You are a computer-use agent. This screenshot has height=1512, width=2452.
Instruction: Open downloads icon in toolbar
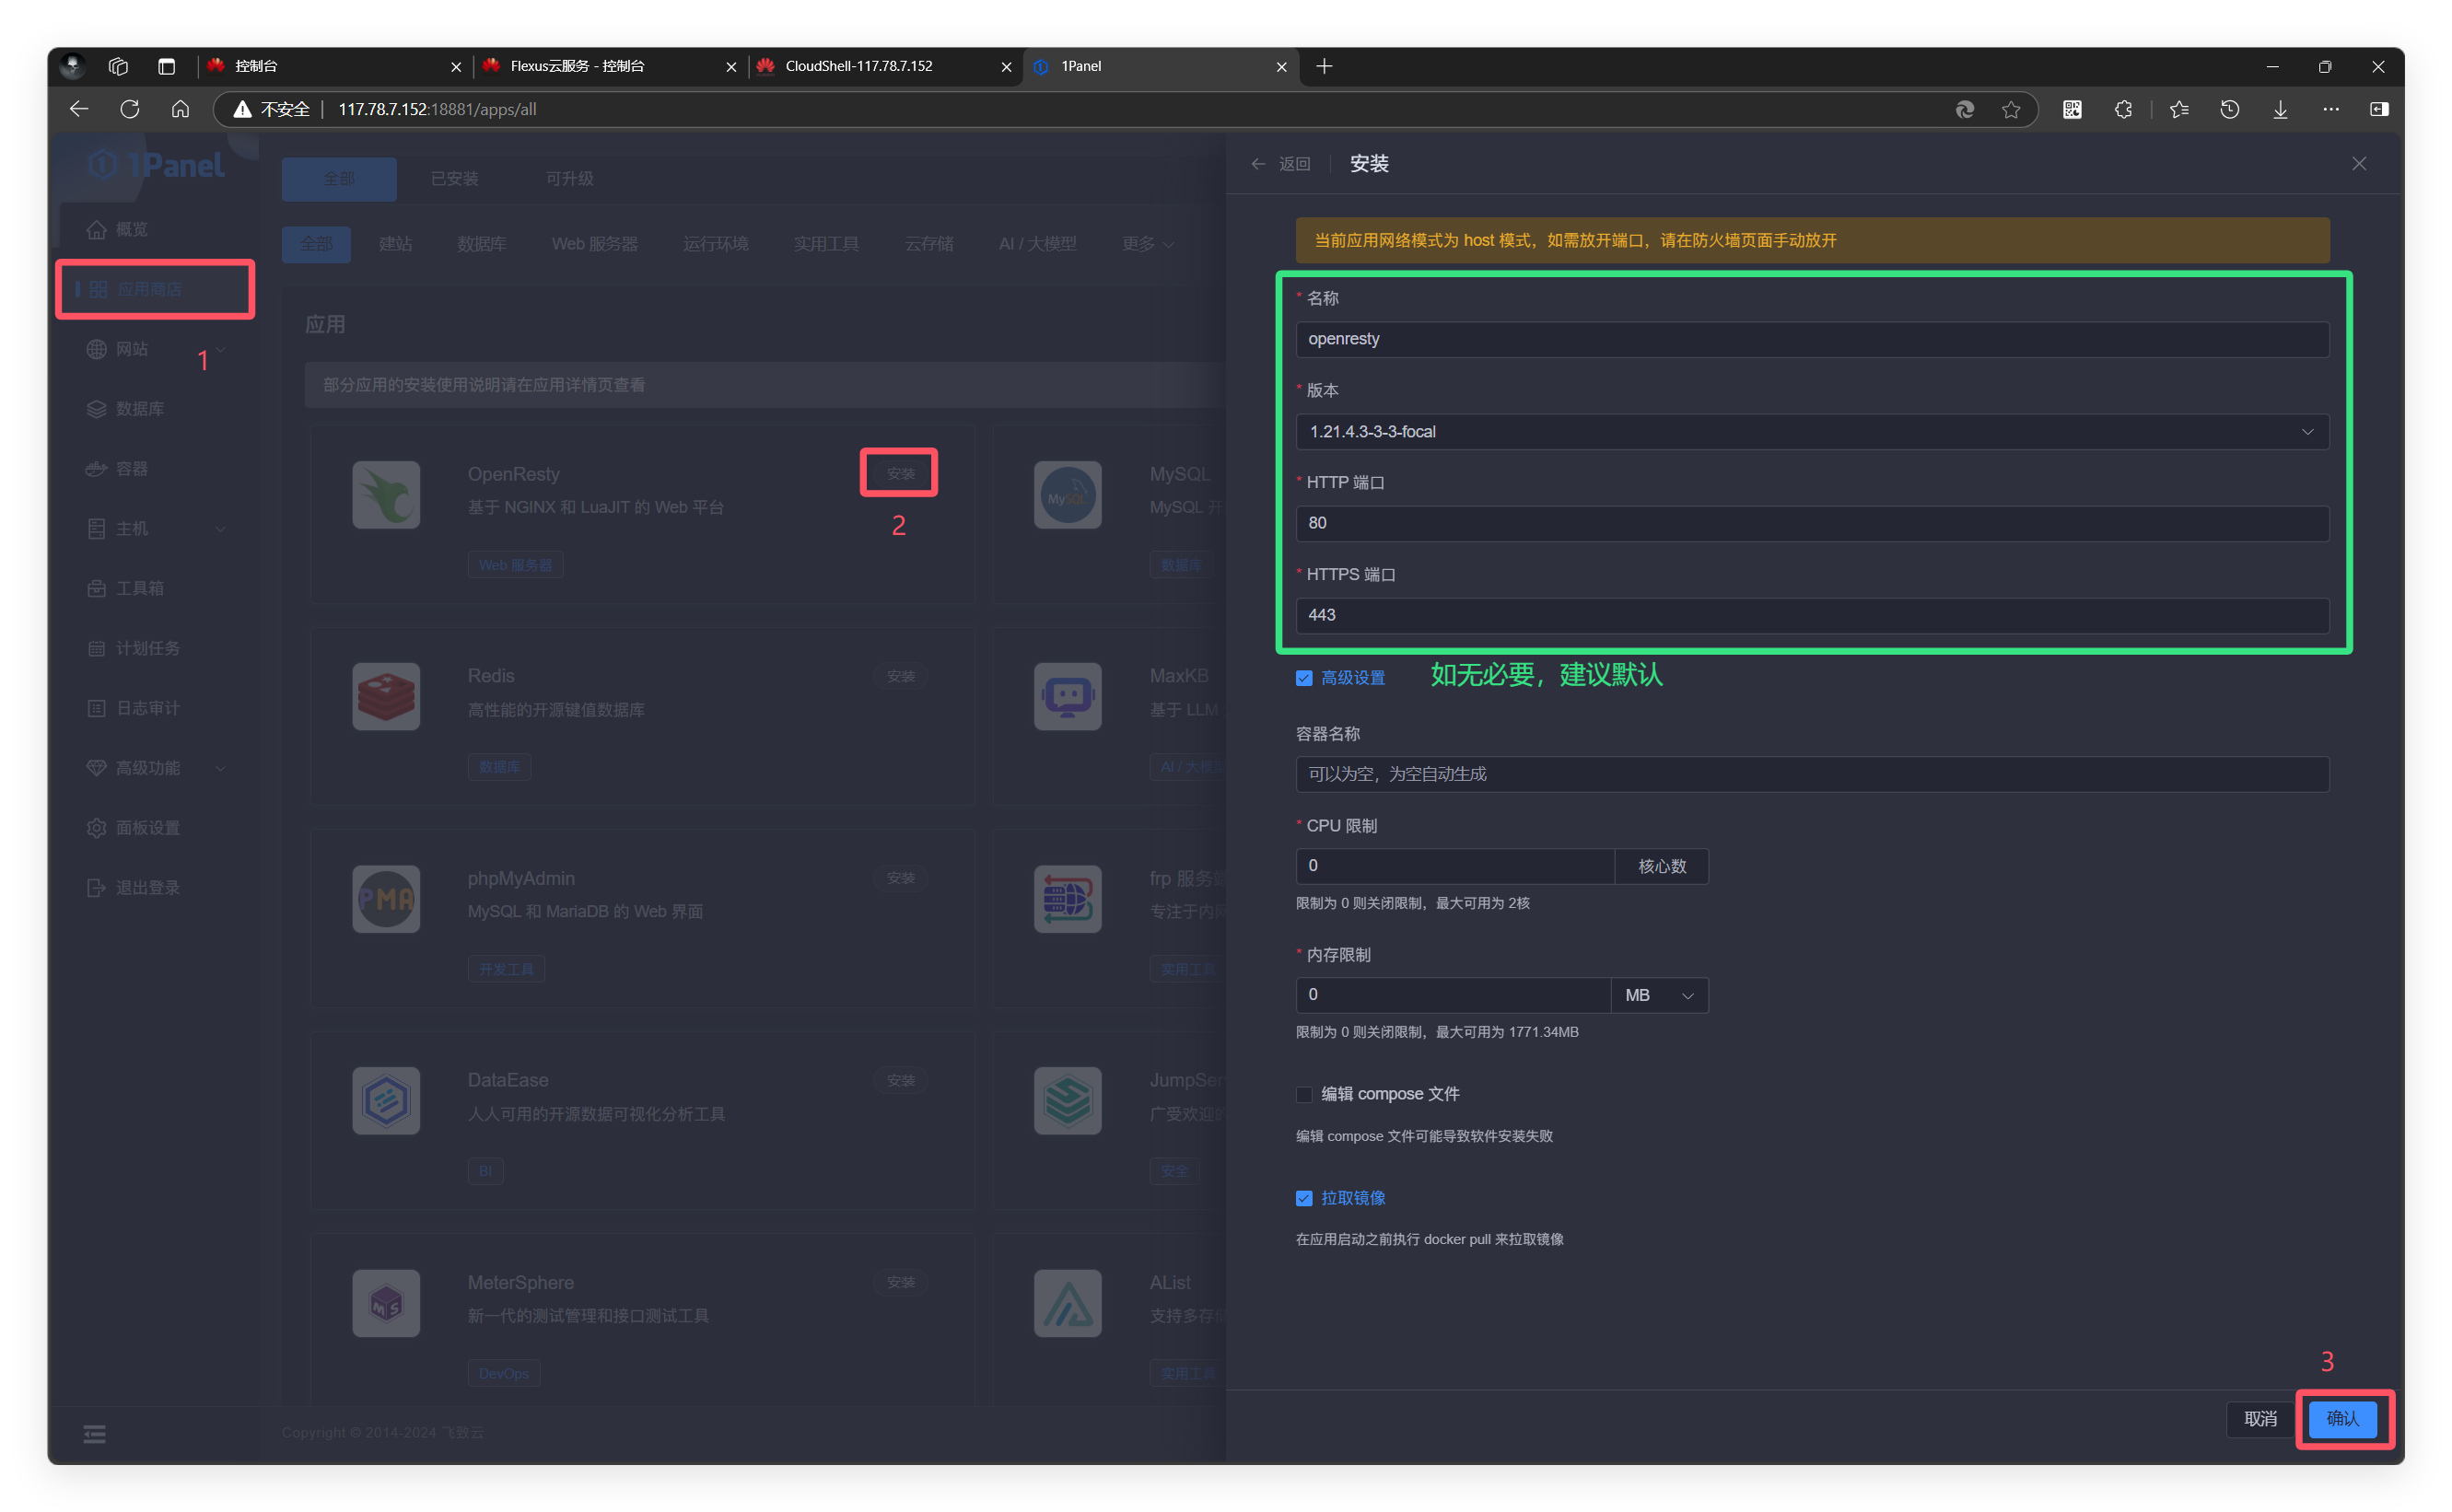2280,109
